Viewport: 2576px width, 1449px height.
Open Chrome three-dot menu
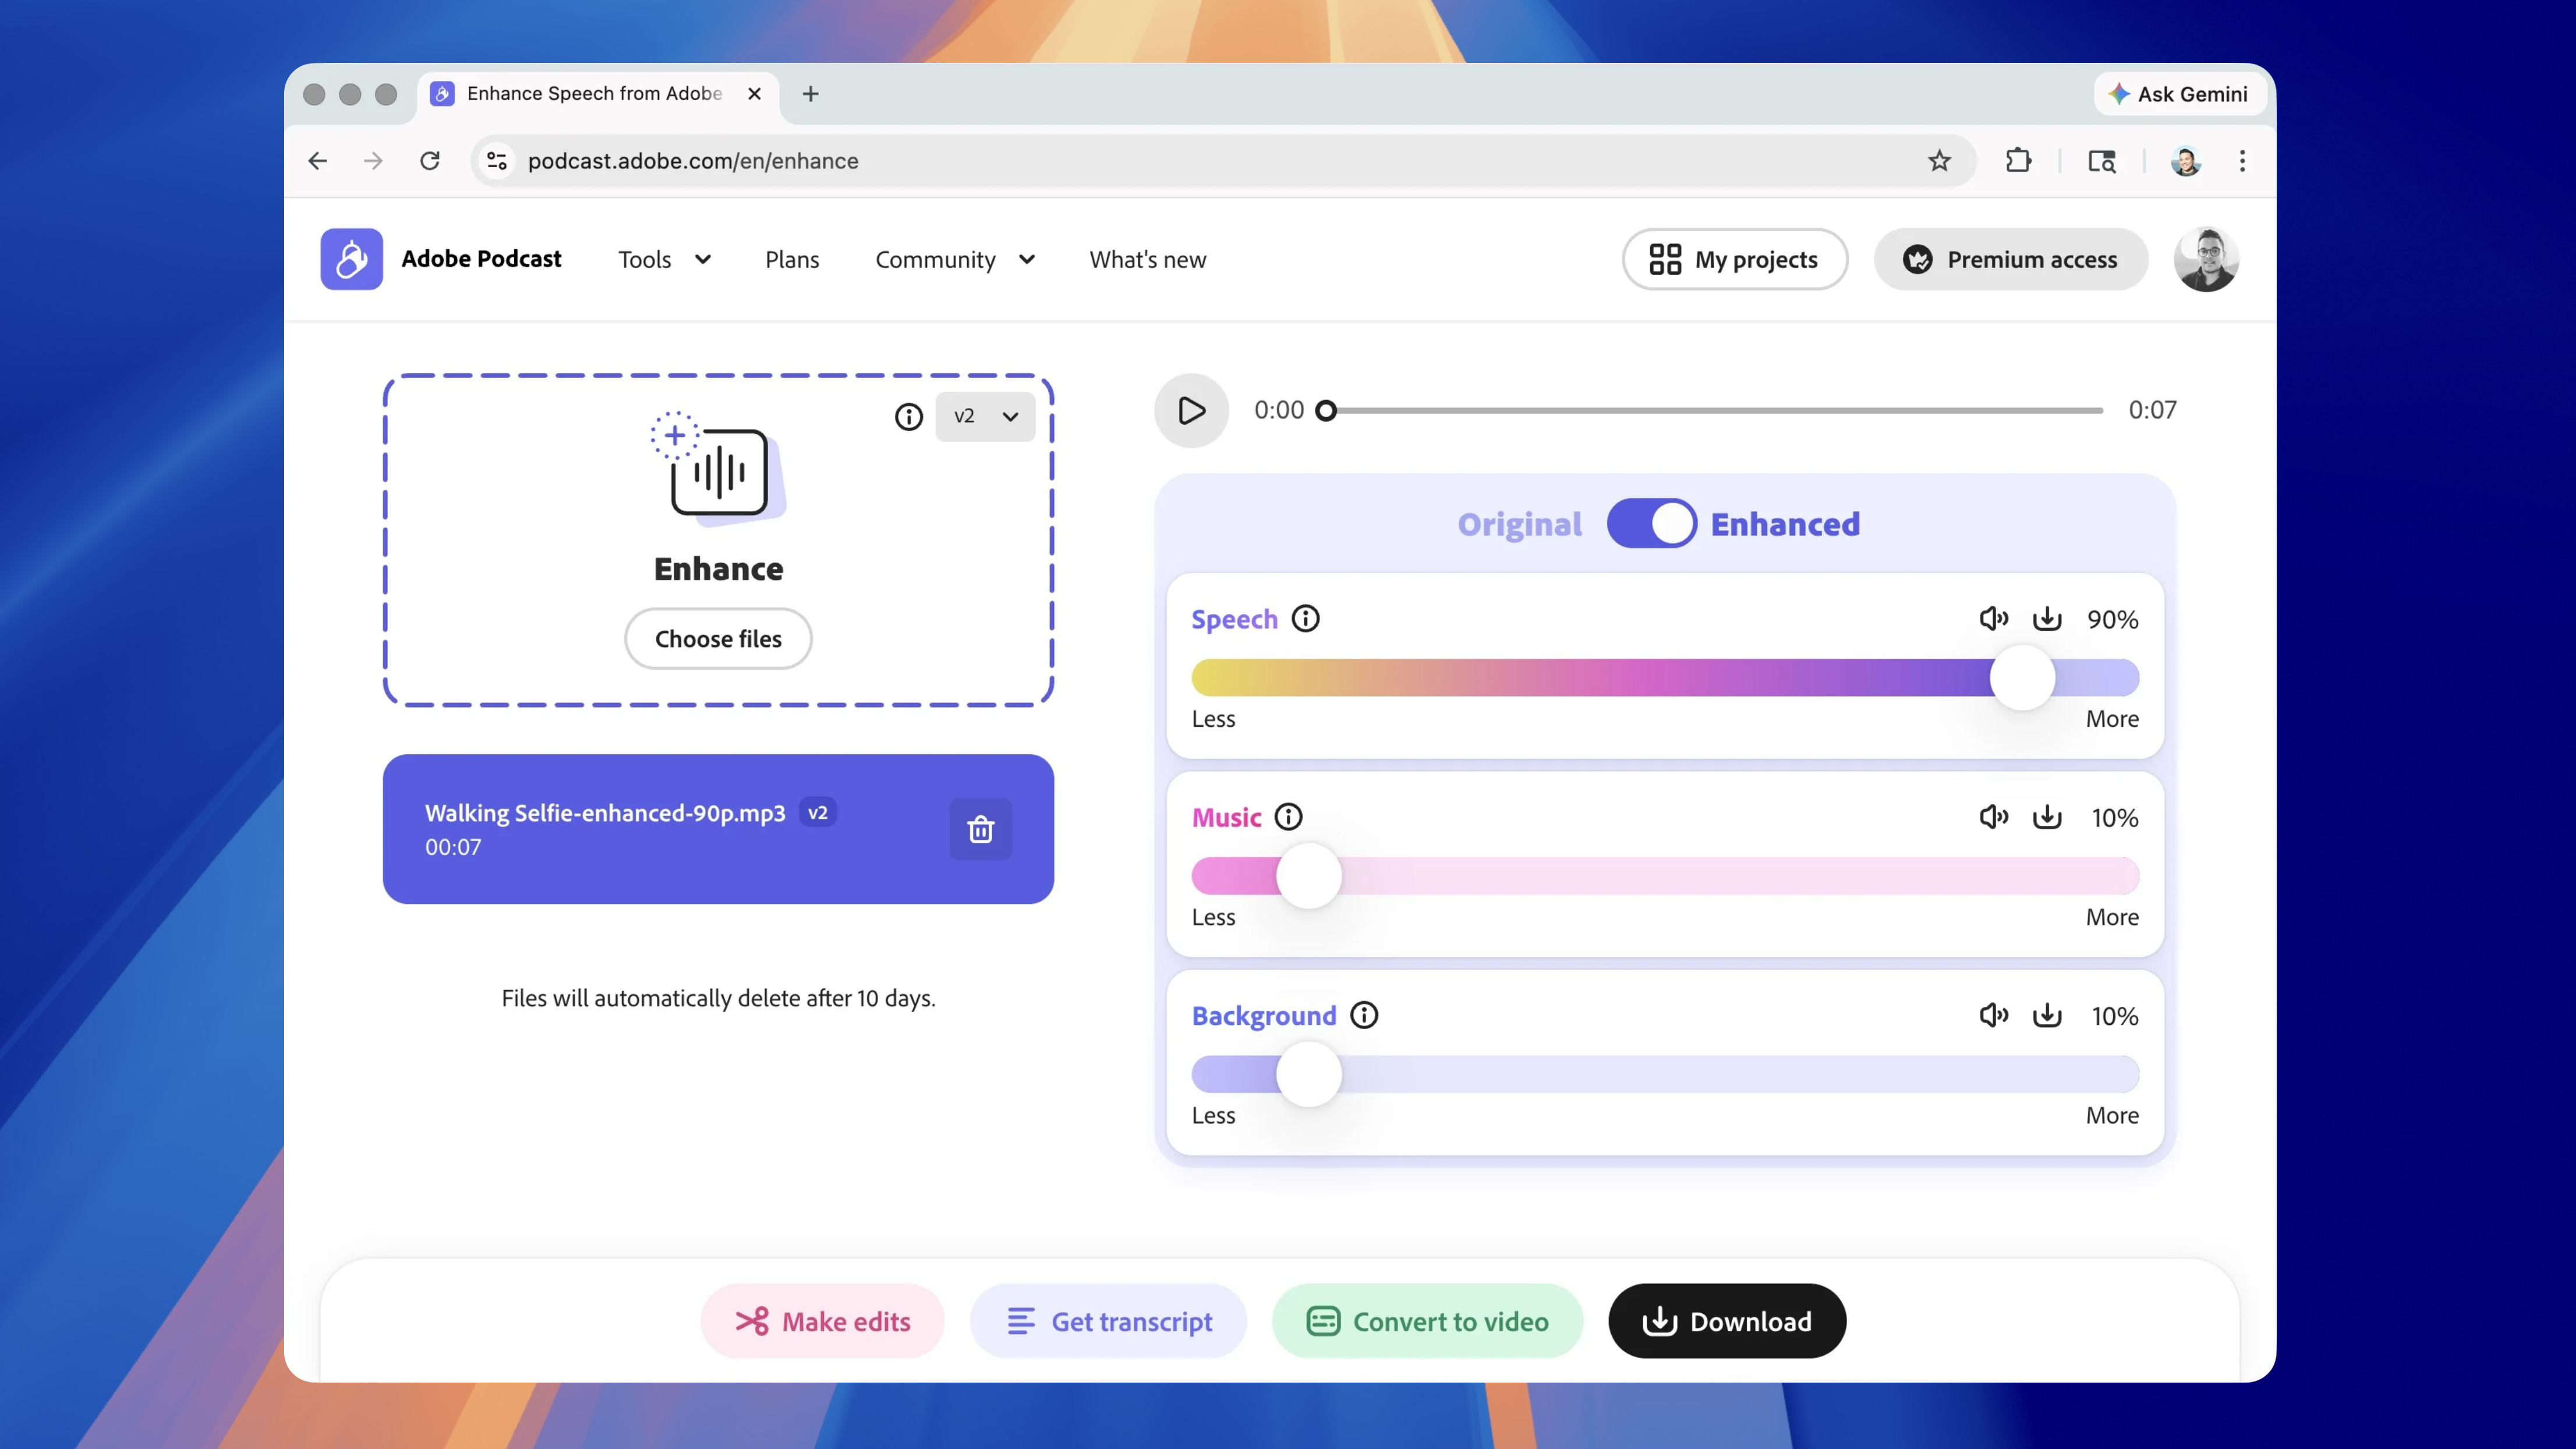[2242, 161]
